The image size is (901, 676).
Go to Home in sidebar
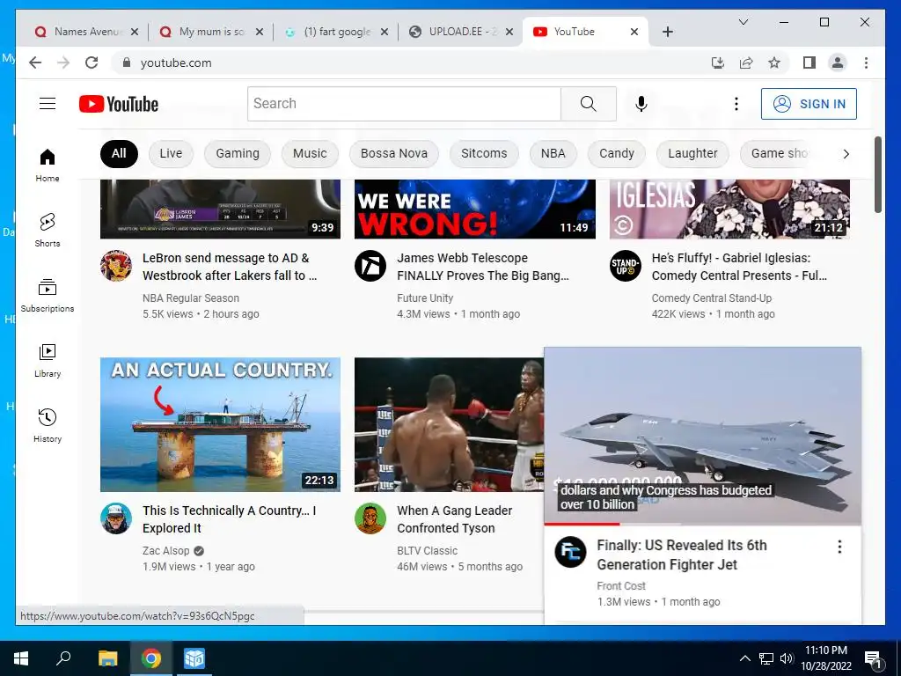point(48,165)
